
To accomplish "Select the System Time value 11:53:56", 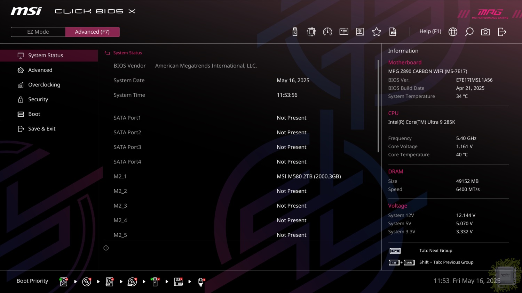I will point(287,95).
